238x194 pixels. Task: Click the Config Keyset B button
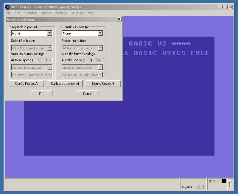(103, 84)
